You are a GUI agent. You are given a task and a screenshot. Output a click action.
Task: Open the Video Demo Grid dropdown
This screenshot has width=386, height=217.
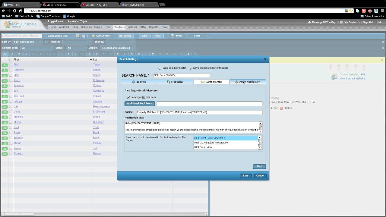coord(60,36)
